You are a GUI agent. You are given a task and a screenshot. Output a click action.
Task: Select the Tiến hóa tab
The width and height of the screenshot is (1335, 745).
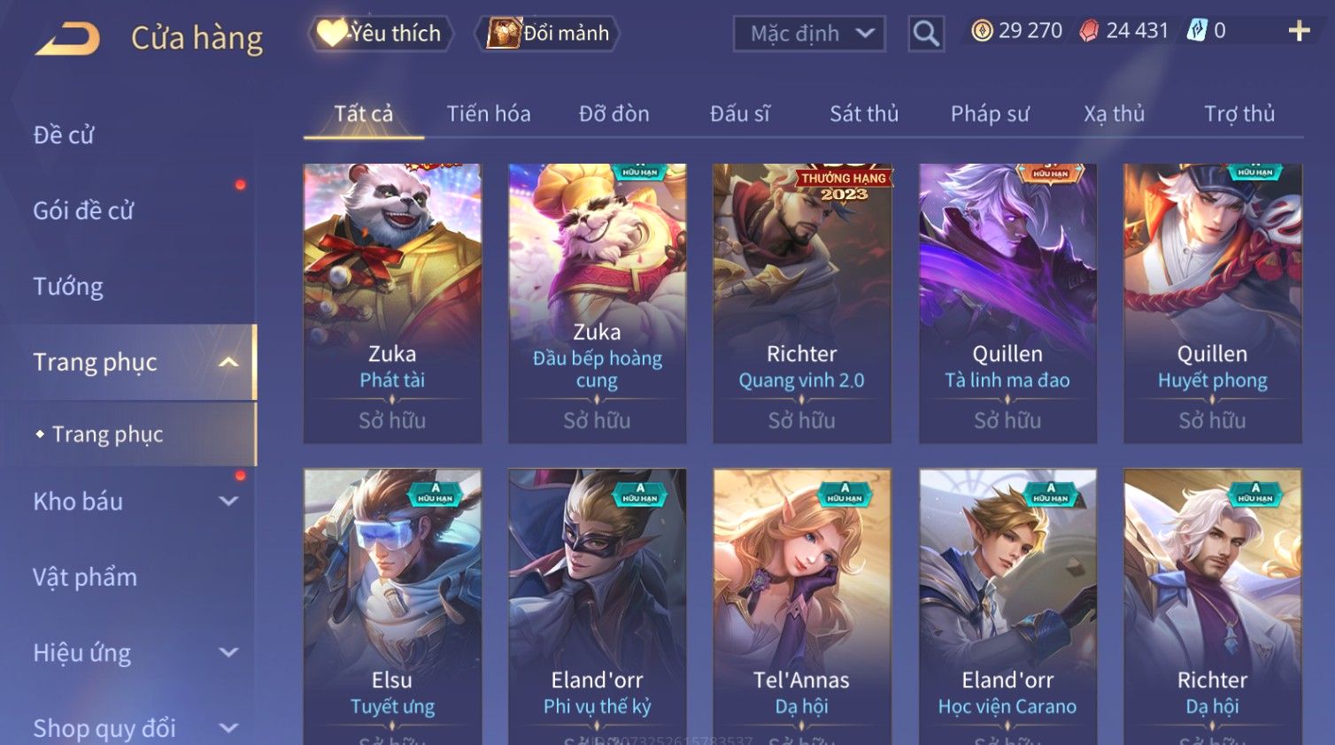(x=489, y=113)
